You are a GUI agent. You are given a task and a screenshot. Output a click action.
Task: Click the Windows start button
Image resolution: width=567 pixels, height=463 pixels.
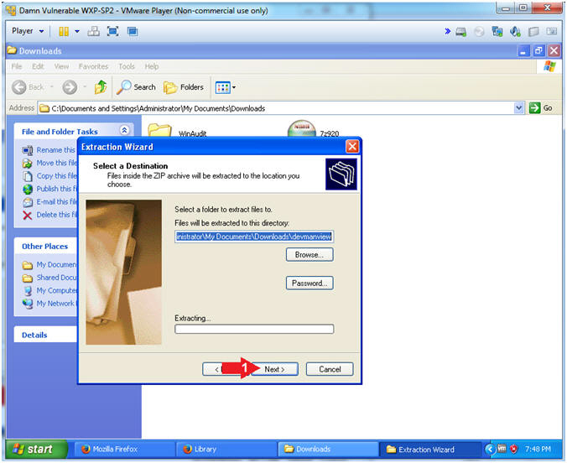pyautogui.click(x=37, y=450)
